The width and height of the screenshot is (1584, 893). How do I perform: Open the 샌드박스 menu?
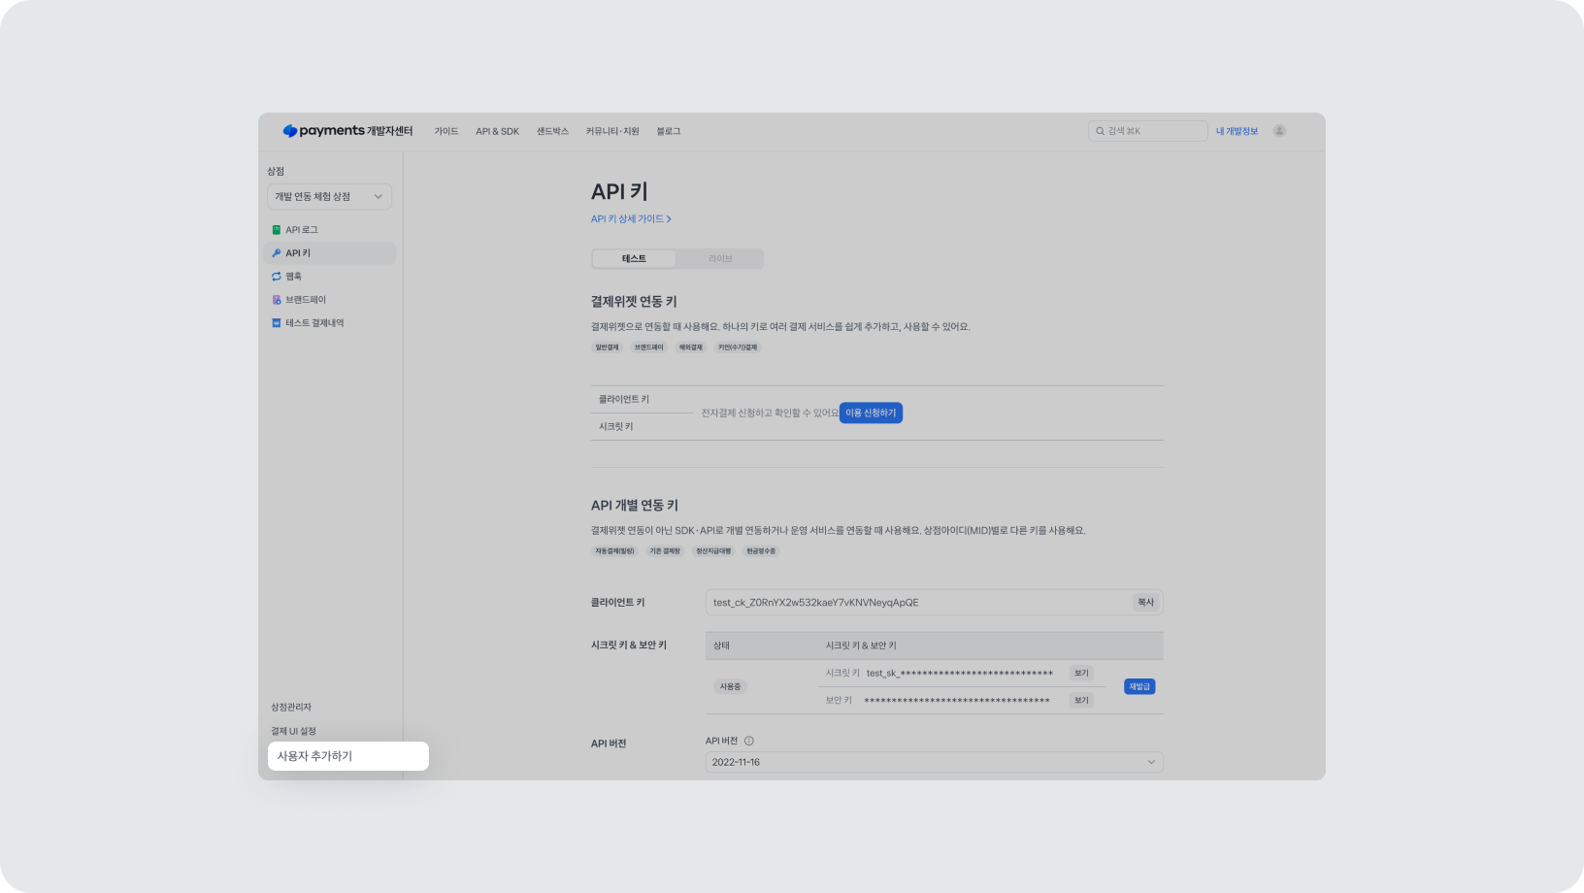[x=552, y=131]
